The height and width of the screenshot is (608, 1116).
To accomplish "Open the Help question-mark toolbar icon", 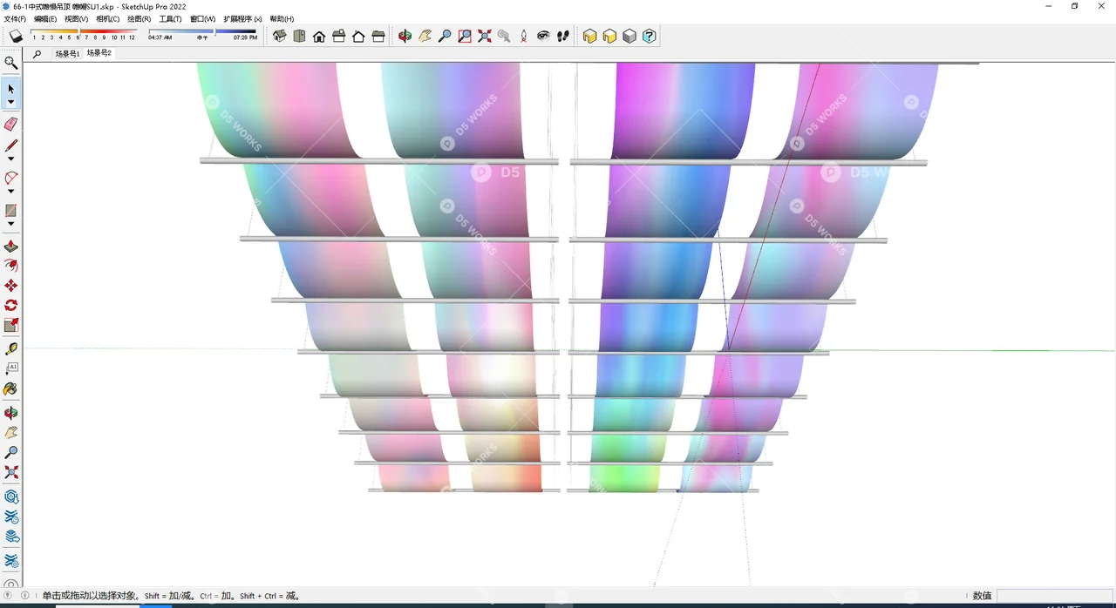I will click(x=650, y=36).
